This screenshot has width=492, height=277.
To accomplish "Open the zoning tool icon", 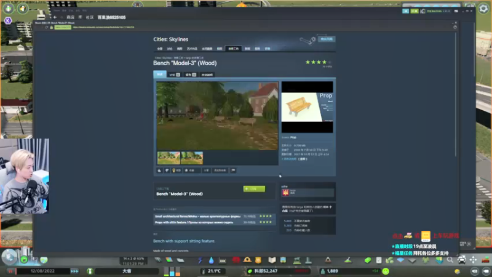I will click(x=169, y=260).
